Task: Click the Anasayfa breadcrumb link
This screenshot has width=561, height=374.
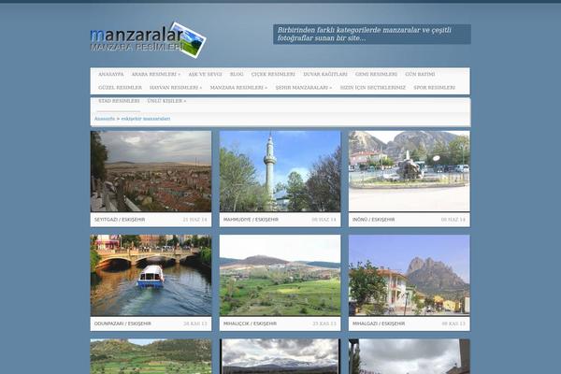Action: coord(105,119)
